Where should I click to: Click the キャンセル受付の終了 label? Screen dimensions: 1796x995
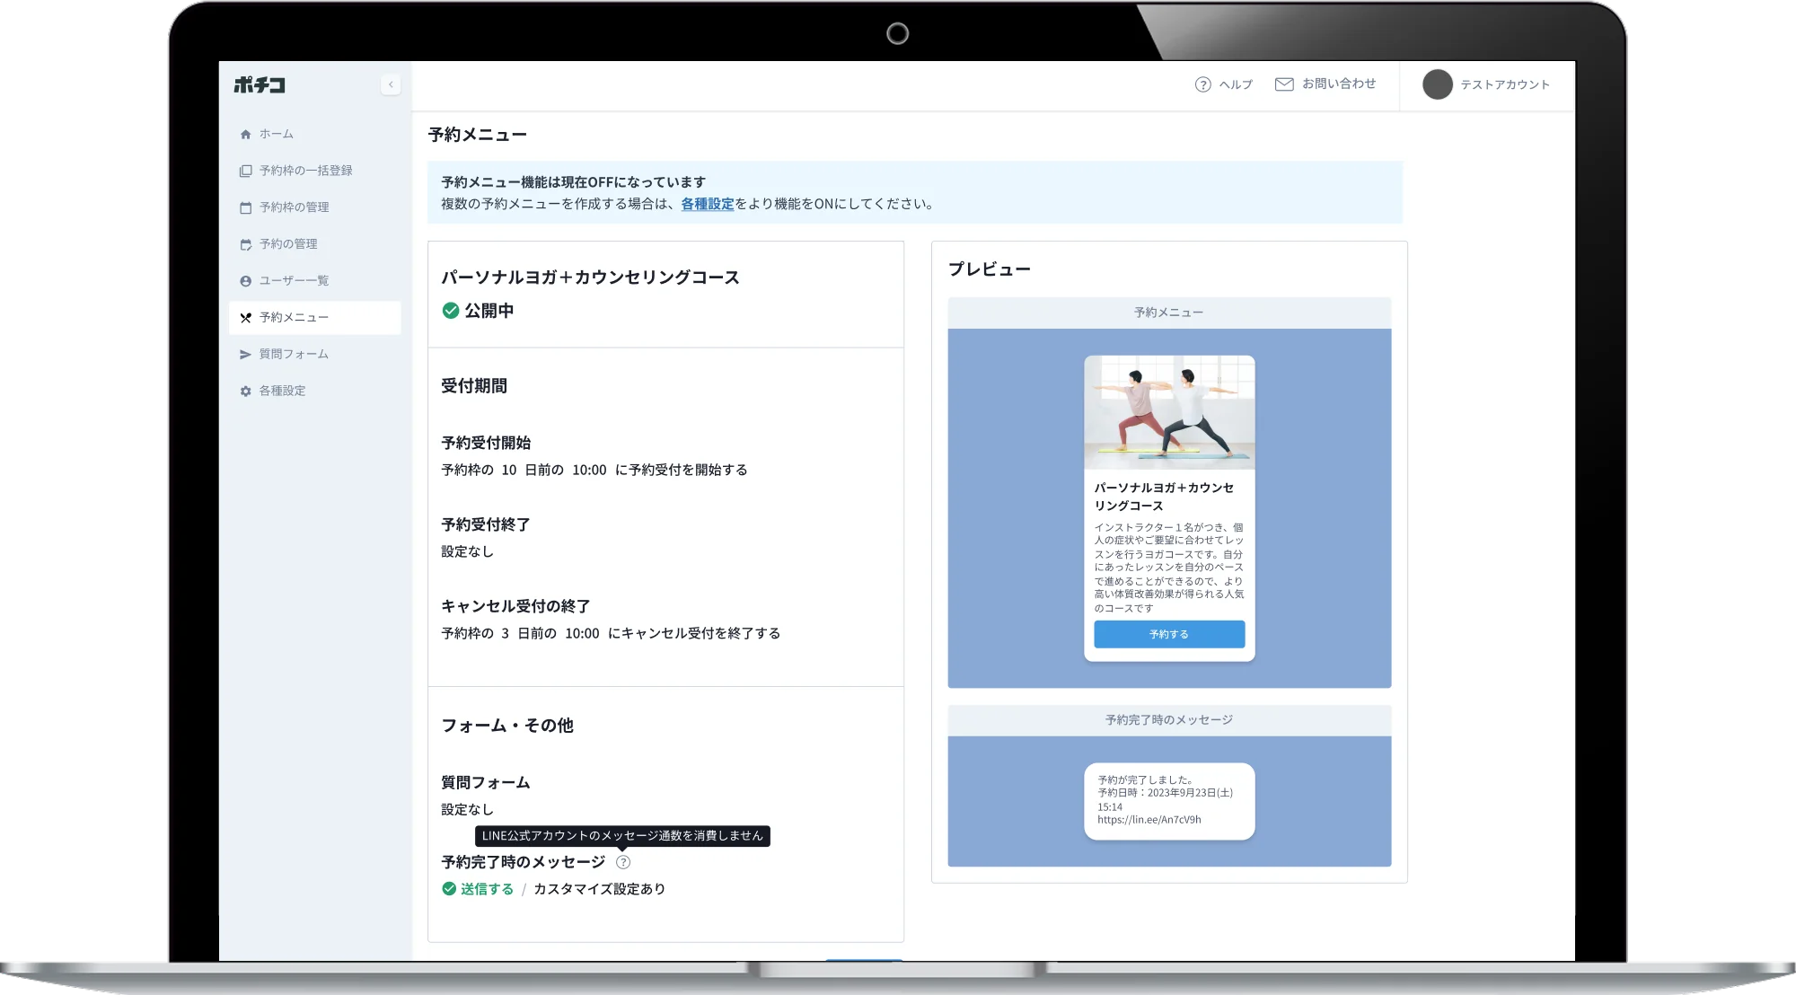point(515,606)
